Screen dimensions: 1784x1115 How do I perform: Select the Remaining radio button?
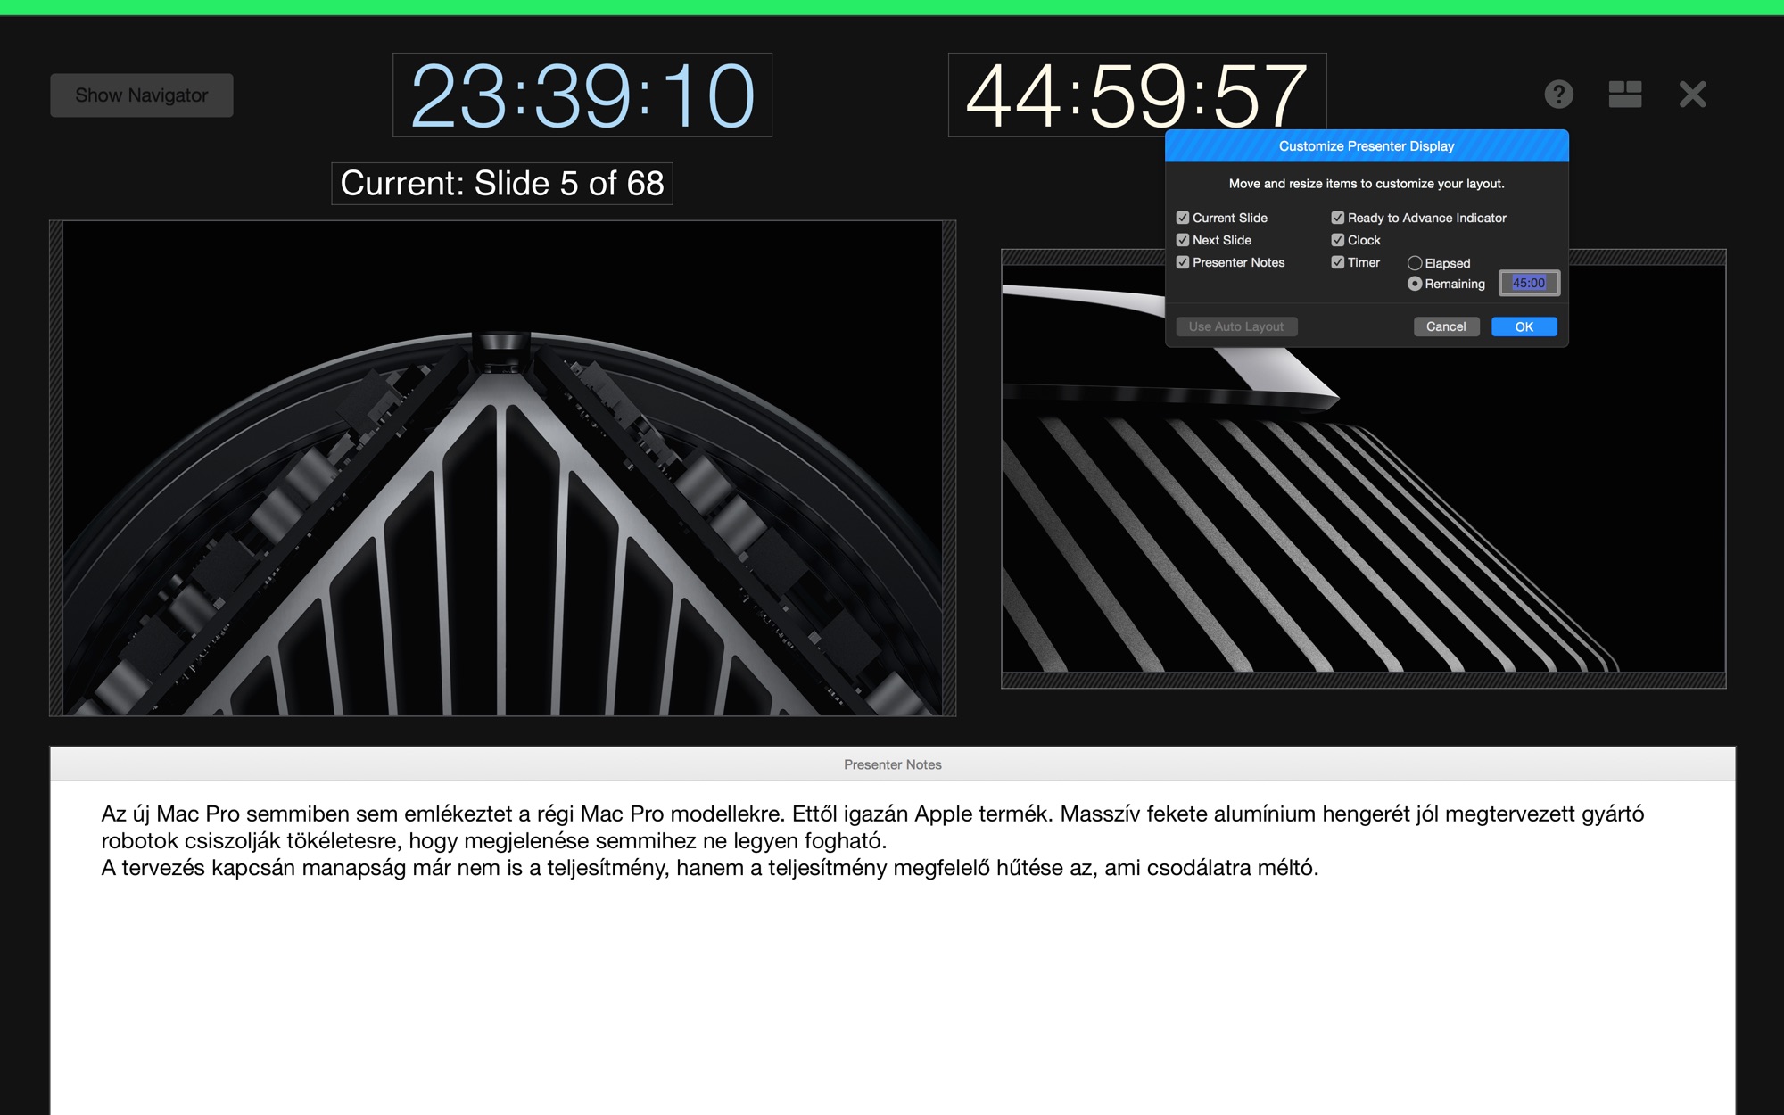click(x=1415, y=284)
